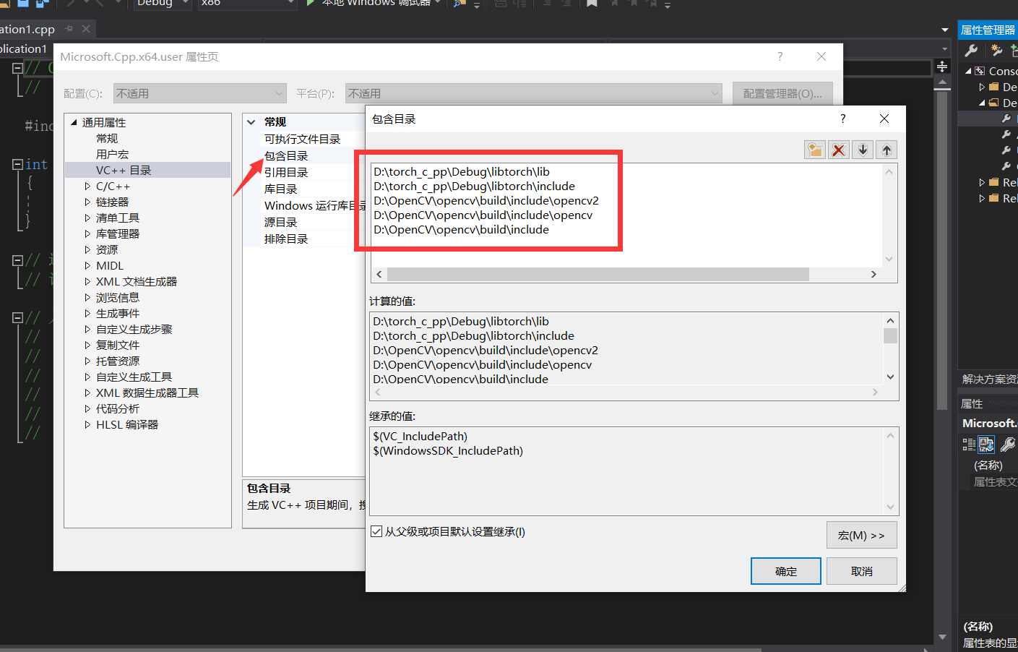Switch to 解决方案资源 tab
This screenshot has height=652, width=1018.
coord(989,379)
